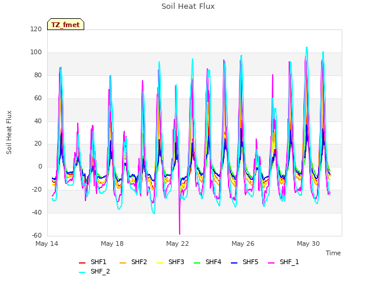The width and height of the screenshot is (377, 283).
Task: Click the May 26 x-axis label
Action: 243,243
